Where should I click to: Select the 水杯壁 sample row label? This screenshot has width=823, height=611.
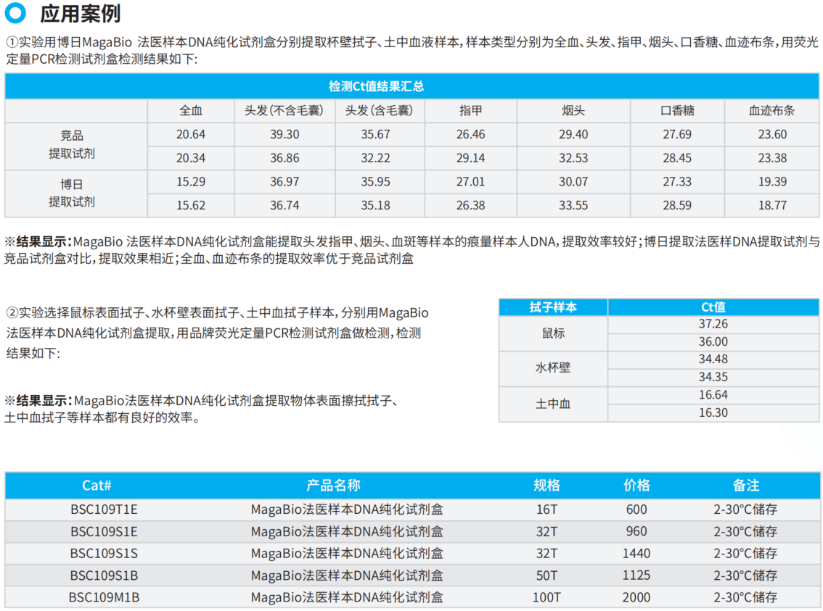point(553,367)
